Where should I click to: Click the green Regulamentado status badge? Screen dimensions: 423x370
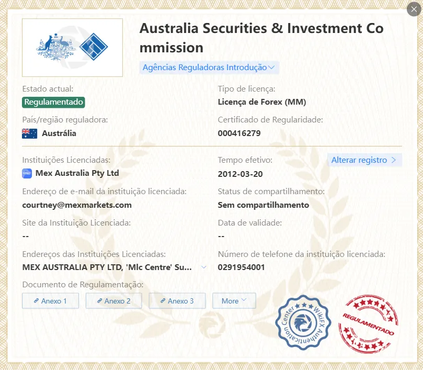(x=53, y=103)
